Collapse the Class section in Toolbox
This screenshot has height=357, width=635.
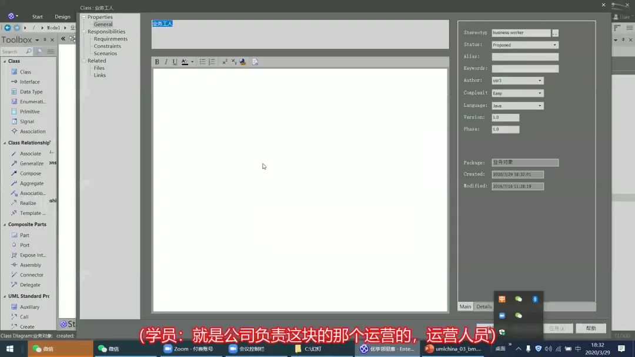5,61
